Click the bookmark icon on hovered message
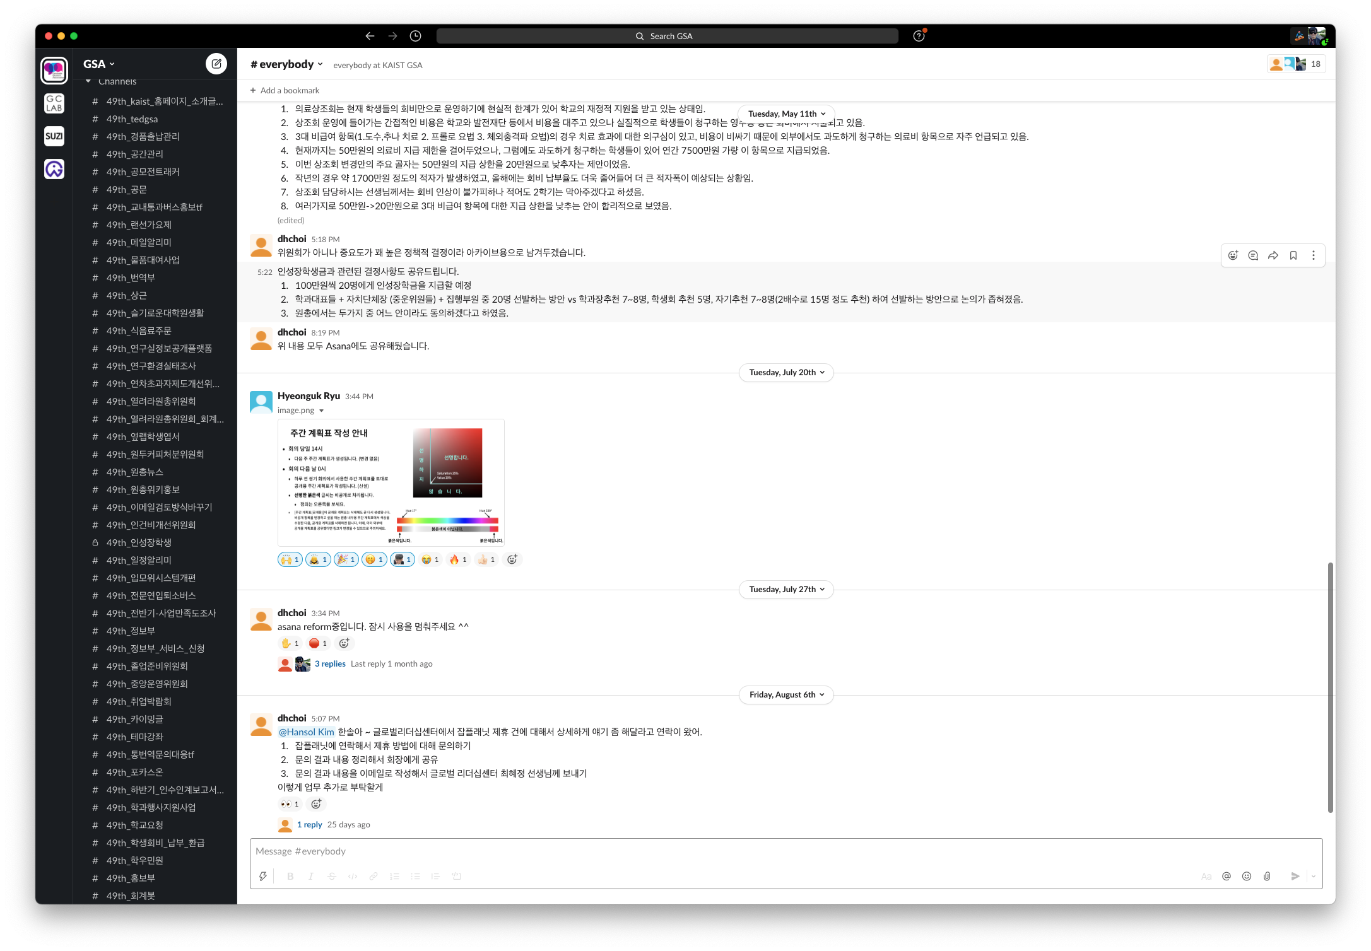Viewport: 1371px width, 951px height. click(1293, 255)
